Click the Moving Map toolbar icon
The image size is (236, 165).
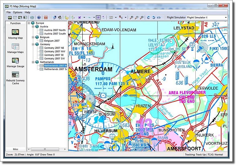[x=10, y=18]
